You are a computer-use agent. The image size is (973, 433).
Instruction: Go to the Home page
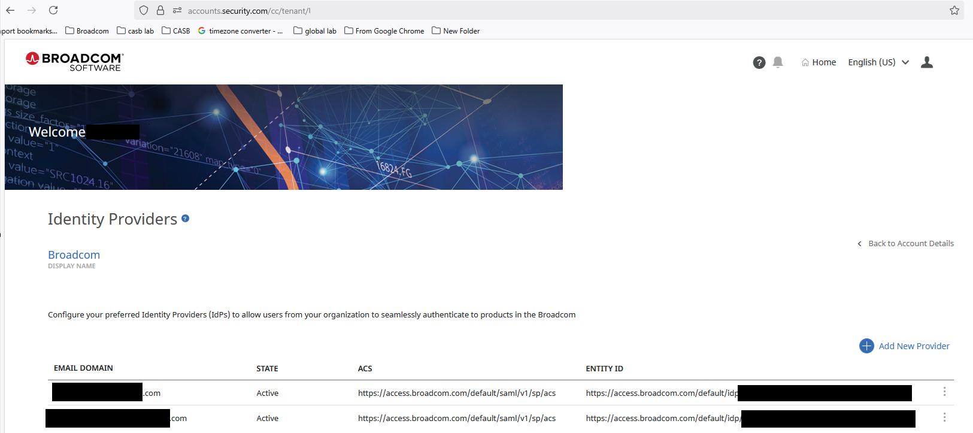click(819, 62)
